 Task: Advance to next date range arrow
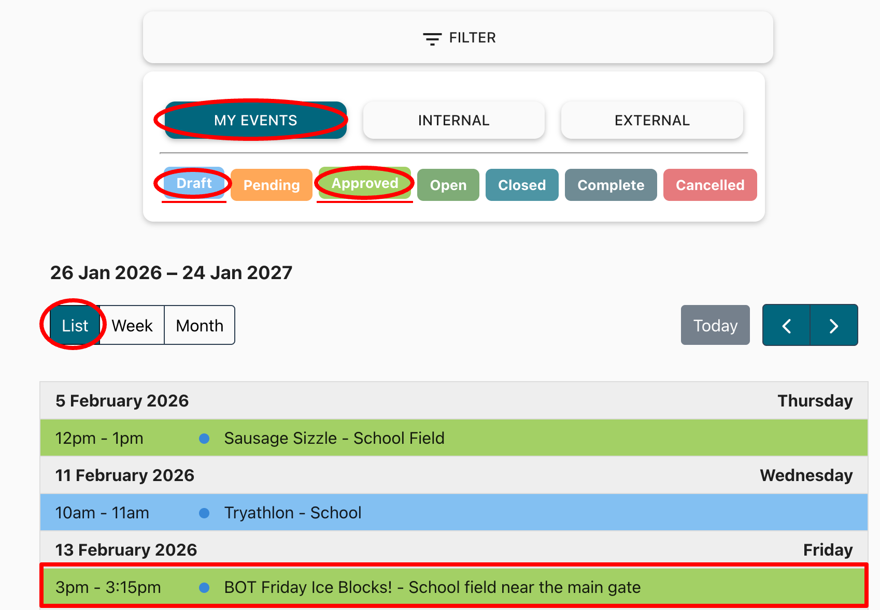click(x=833, y=326)
